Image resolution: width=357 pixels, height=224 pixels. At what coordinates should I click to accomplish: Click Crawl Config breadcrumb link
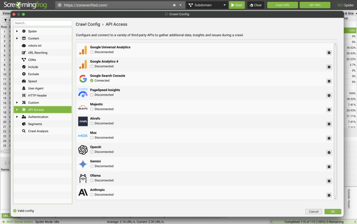point(88,24)
